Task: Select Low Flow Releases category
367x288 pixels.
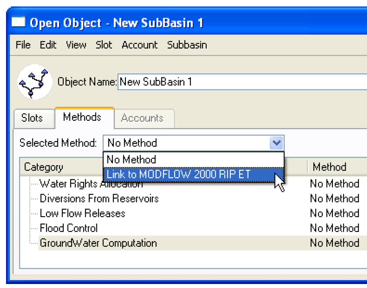Action: 82,213
